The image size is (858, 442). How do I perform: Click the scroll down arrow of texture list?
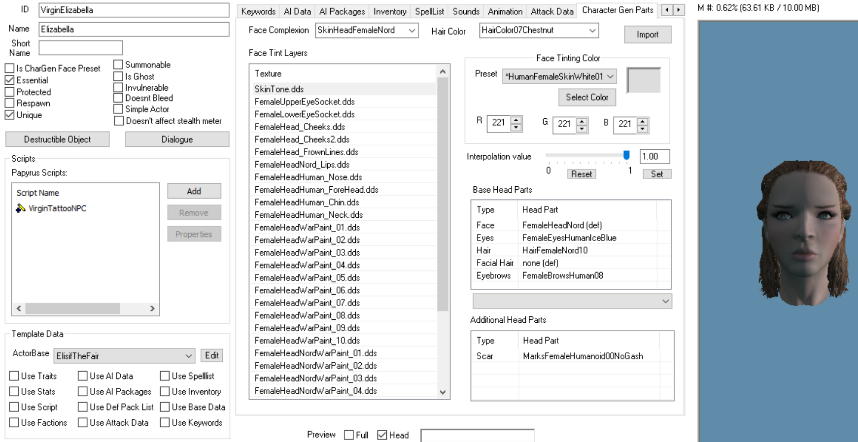click(443, 392)
